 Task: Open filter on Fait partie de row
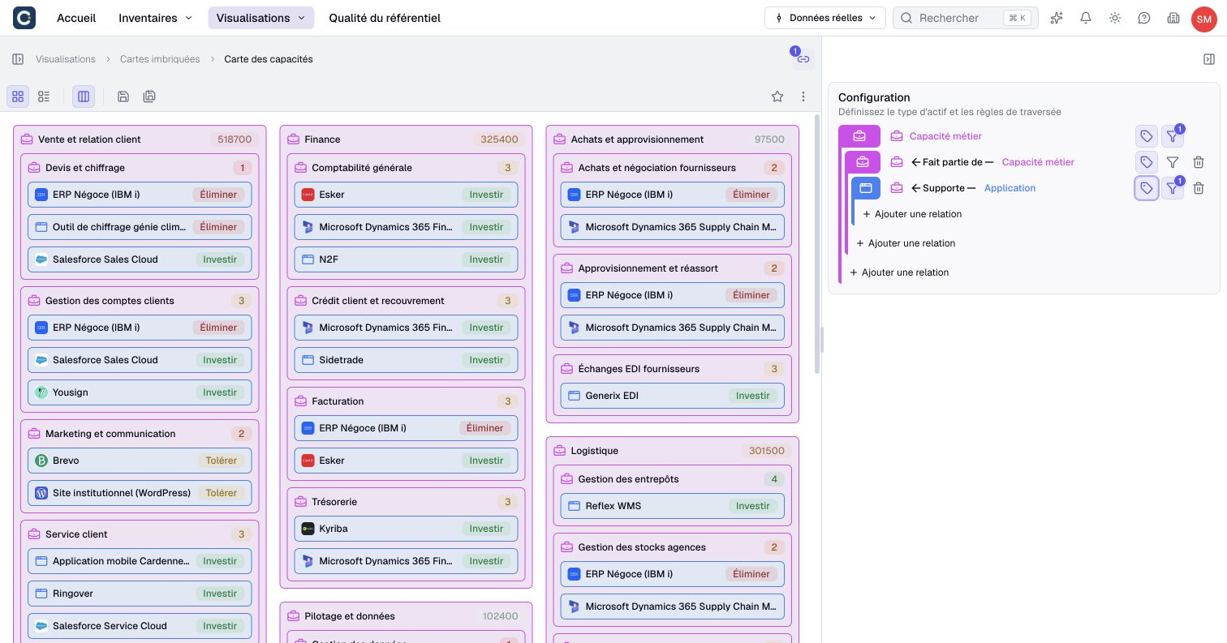pyautogui.click(x=1172, y=162)
